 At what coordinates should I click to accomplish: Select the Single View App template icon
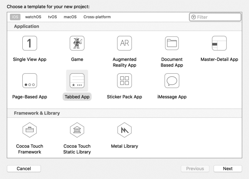coord(30,43)
